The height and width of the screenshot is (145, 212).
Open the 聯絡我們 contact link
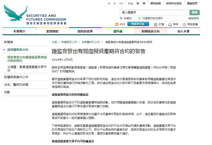(192, 3)
